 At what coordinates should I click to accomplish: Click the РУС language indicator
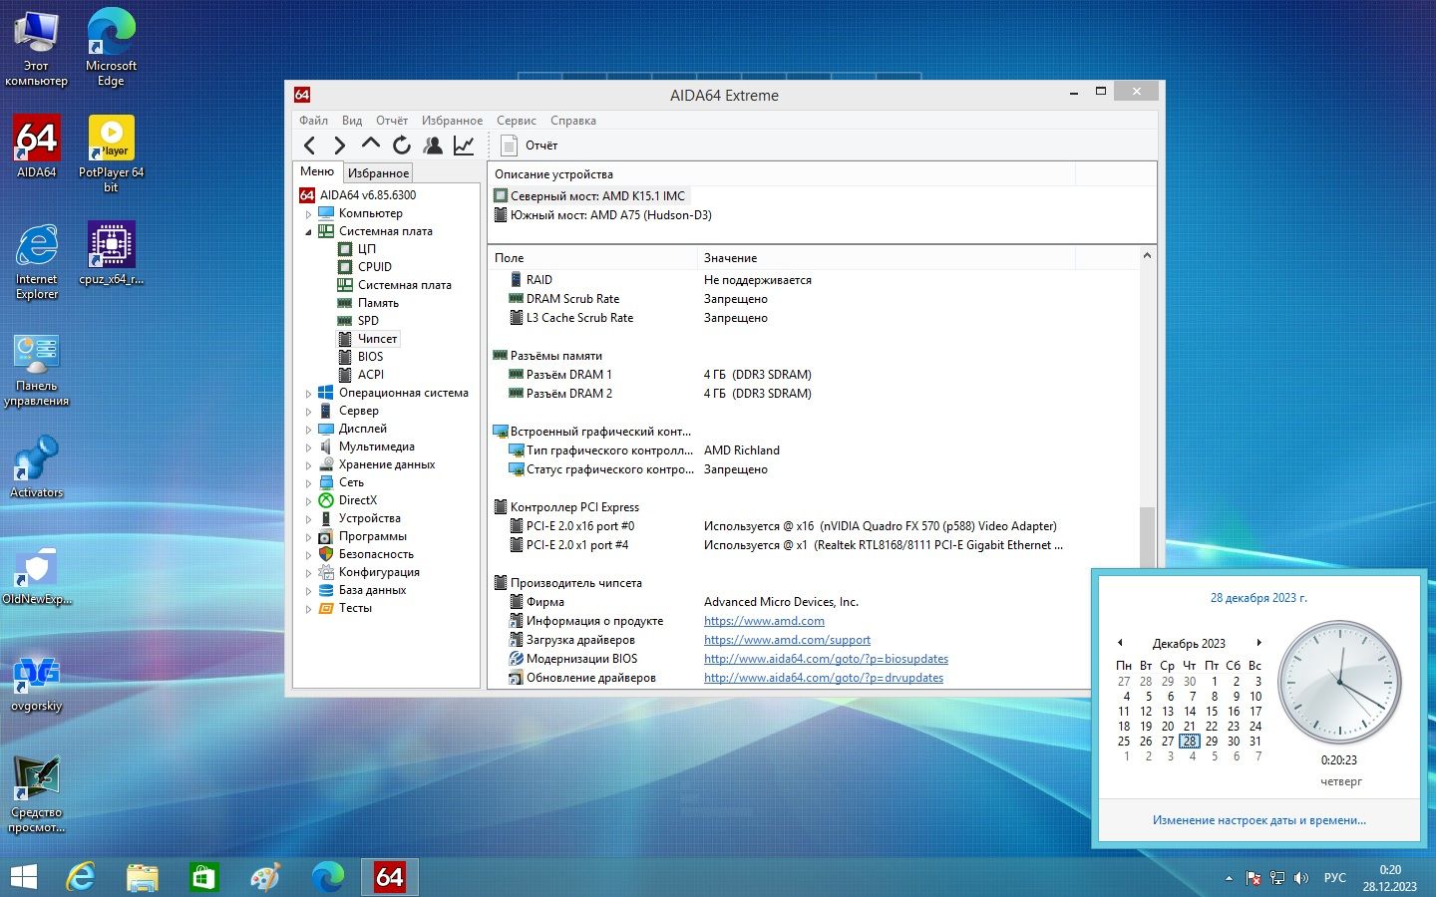(x=1335, y=878)
